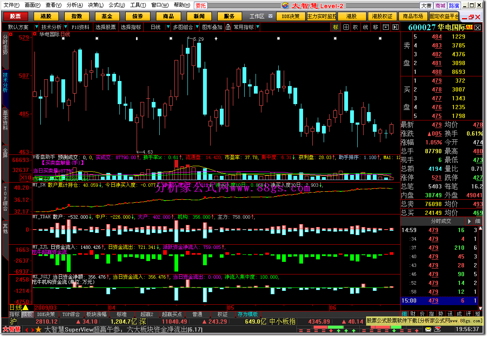488x337 pixels.
Task: Click 选择股票 in the chart toolbar
Action: 106,27
